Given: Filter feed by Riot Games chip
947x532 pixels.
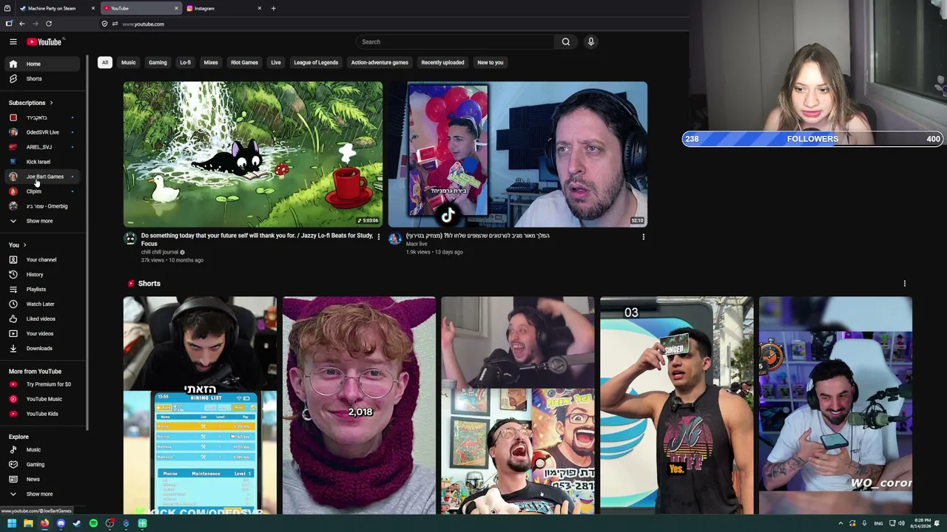Looking at the screenshot, I should click(x=244, y=62).
